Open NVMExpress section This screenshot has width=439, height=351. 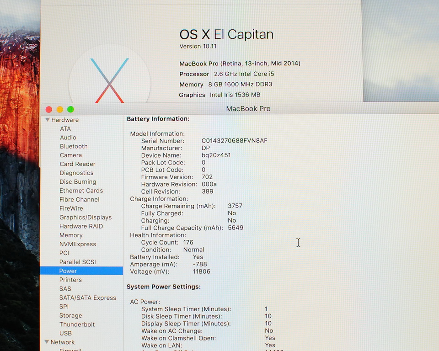click(78, 244)
